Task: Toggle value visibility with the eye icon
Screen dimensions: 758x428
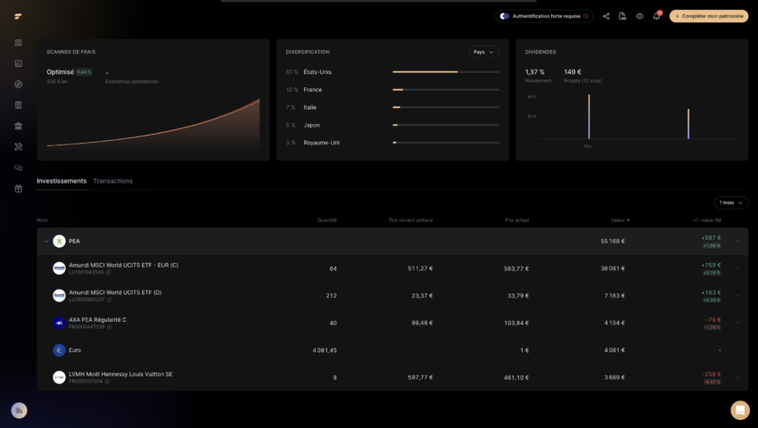Action: (639, 16)
